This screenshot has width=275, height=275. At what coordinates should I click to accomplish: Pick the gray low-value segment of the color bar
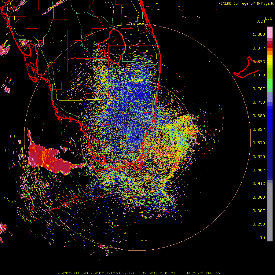270,212
